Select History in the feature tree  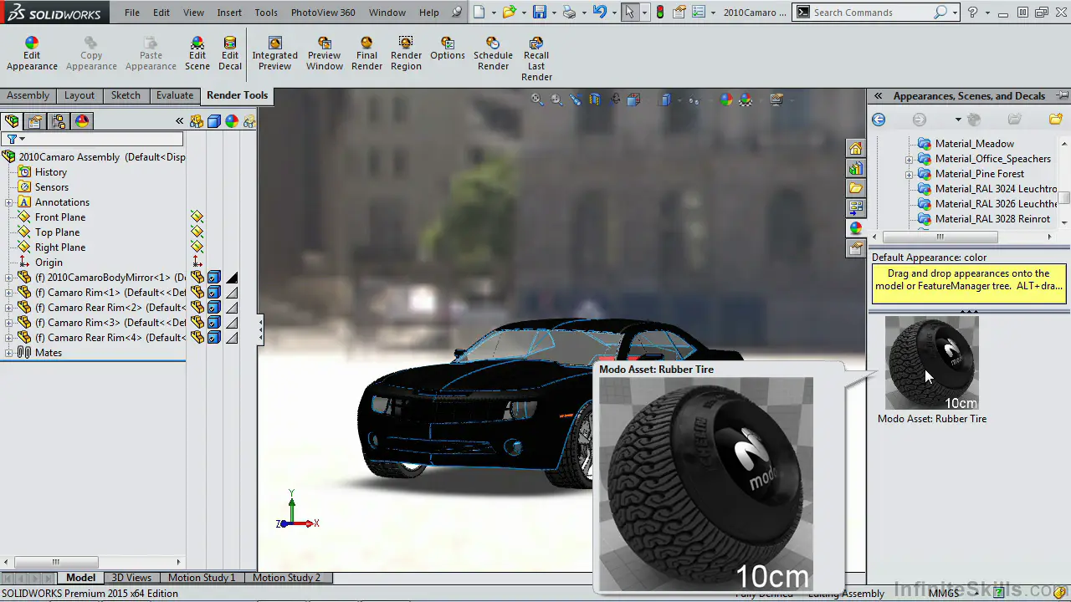[50, 172]
